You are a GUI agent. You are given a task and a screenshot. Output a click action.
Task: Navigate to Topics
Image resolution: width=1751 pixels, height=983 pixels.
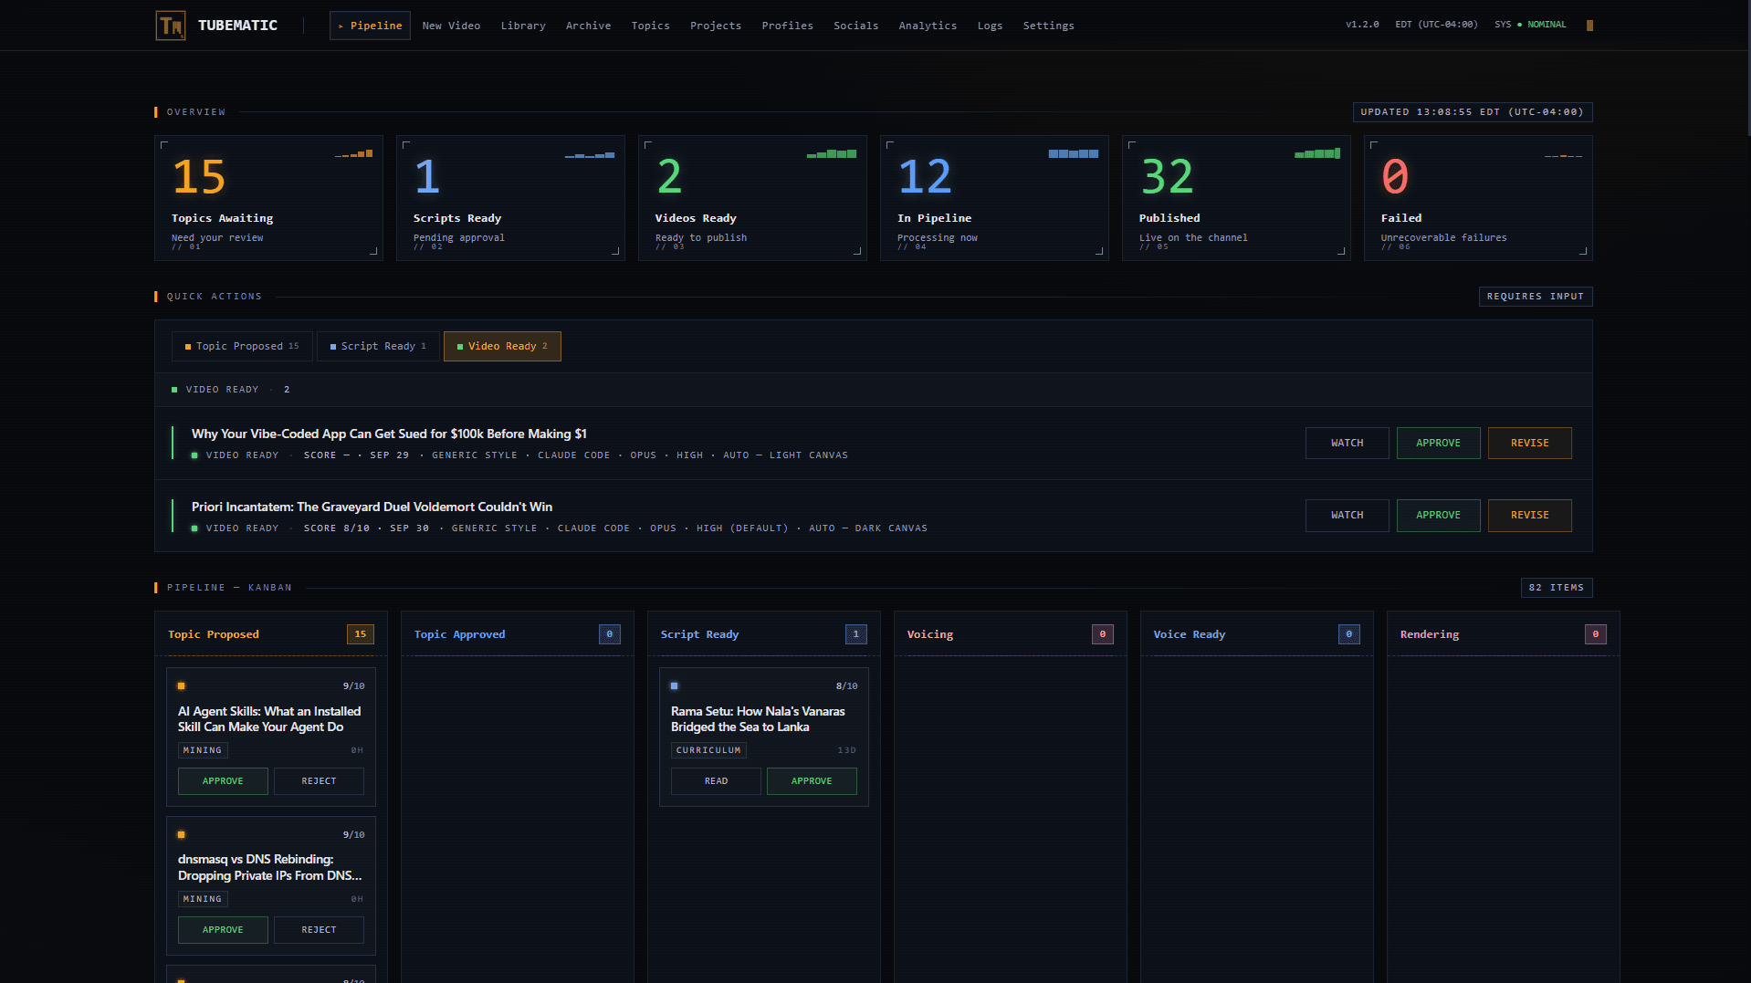click(x=650, y=26)
